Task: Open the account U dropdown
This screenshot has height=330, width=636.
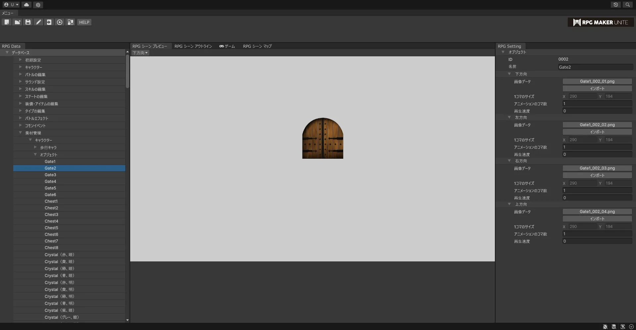Action: [11, 5]
